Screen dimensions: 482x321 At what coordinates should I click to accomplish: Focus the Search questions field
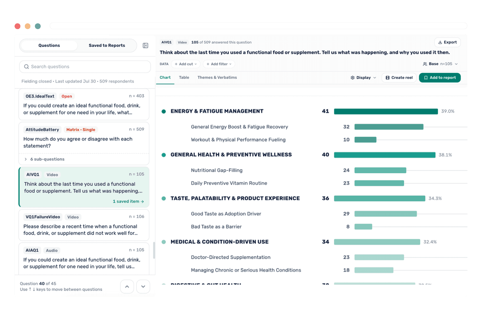(85, 66)
